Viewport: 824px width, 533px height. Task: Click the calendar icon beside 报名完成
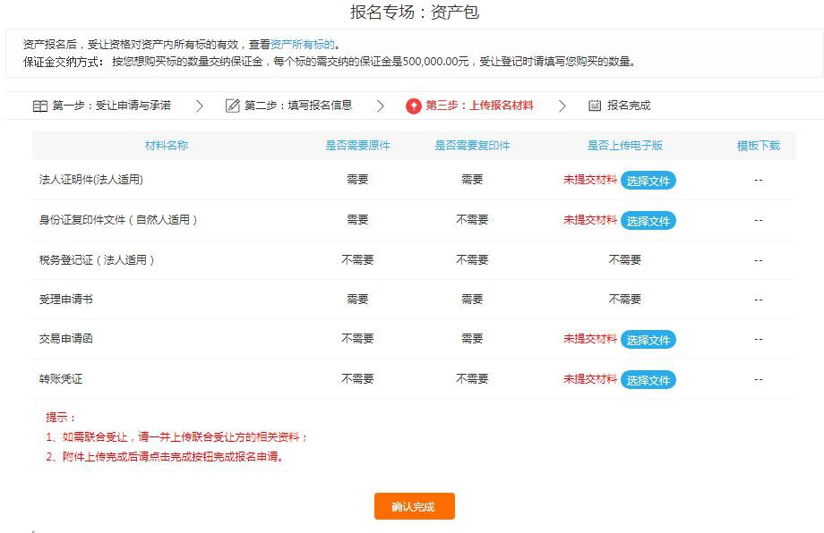595,106
